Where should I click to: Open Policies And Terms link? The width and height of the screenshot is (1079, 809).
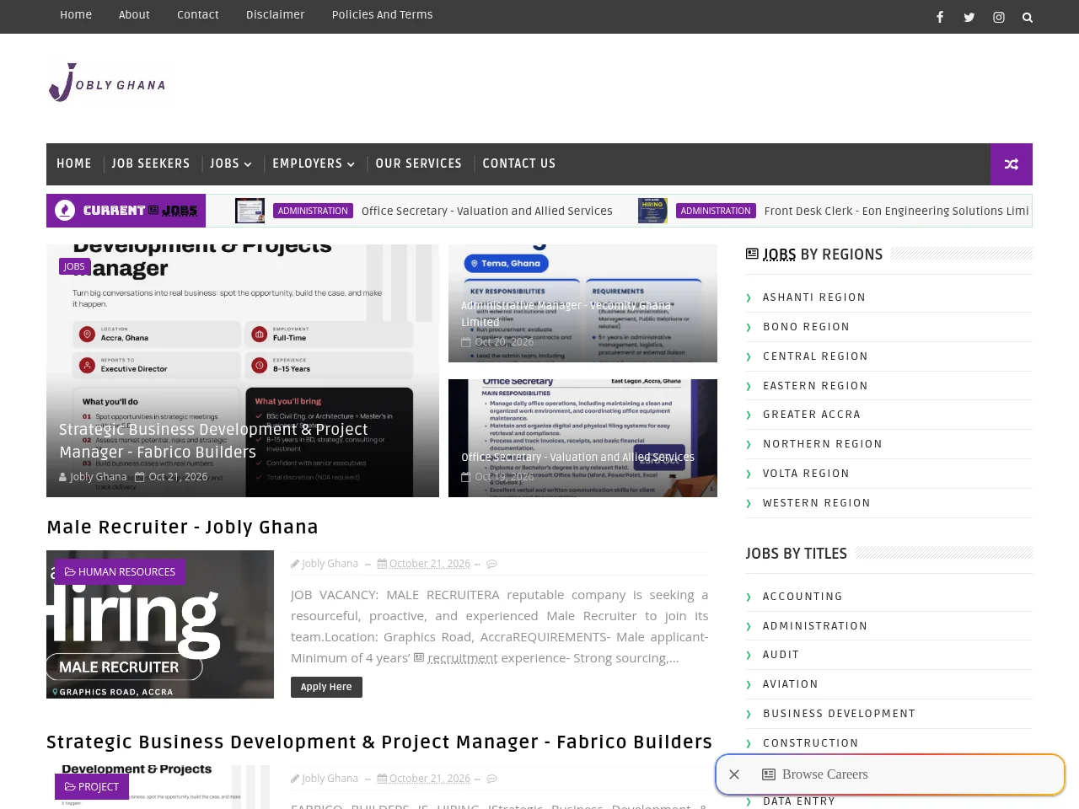click(x=382, y=14)
